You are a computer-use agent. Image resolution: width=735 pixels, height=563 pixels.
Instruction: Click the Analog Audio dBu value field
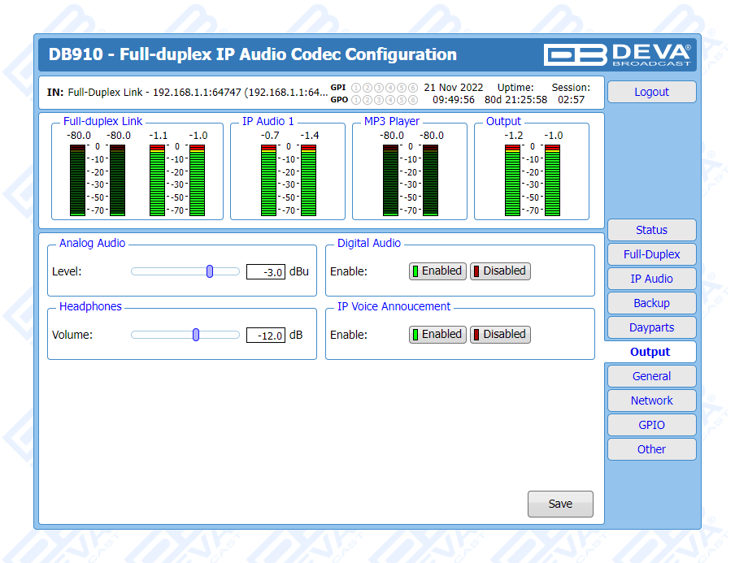(266, 272)
